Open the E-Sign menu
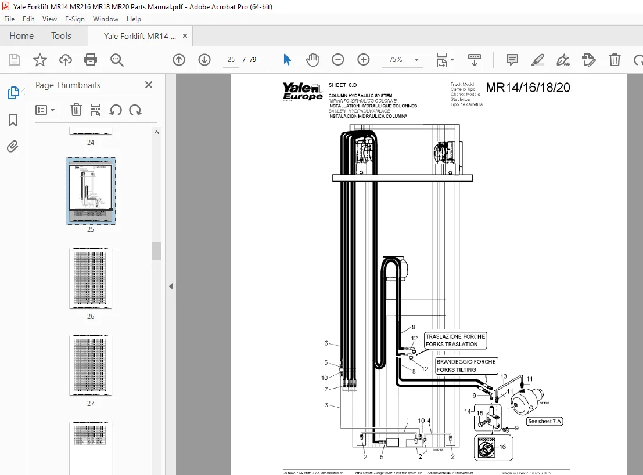This screenshot has height=475, width=643. click(x=74, y=19)
